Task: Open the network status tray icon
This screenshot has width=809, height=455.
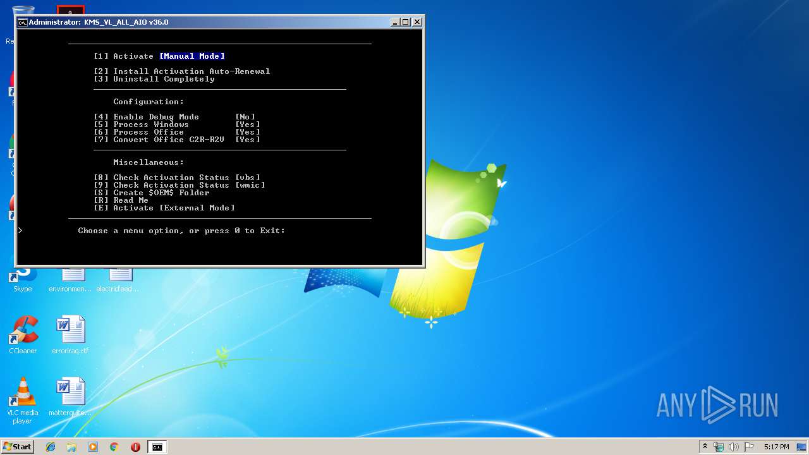Action: (719, 447)
